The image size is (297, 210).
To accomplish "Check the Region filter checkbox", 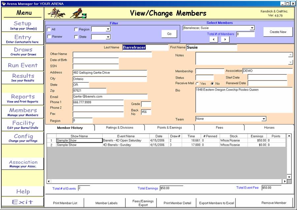I will pyautogui.click(x=76, y=29).
